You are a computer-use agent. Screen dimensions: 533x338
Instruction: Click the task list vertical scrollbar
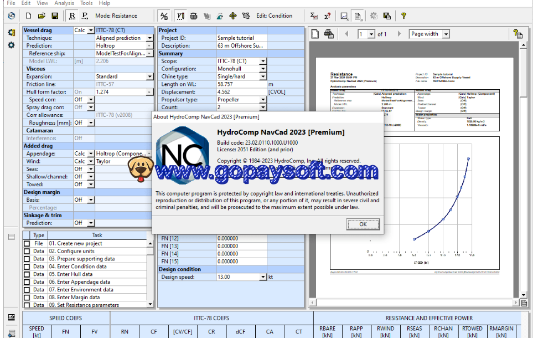pyautogui.click(x=150, y=274)
